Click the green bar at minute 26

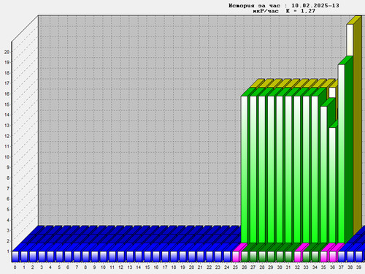click(244, 170)
